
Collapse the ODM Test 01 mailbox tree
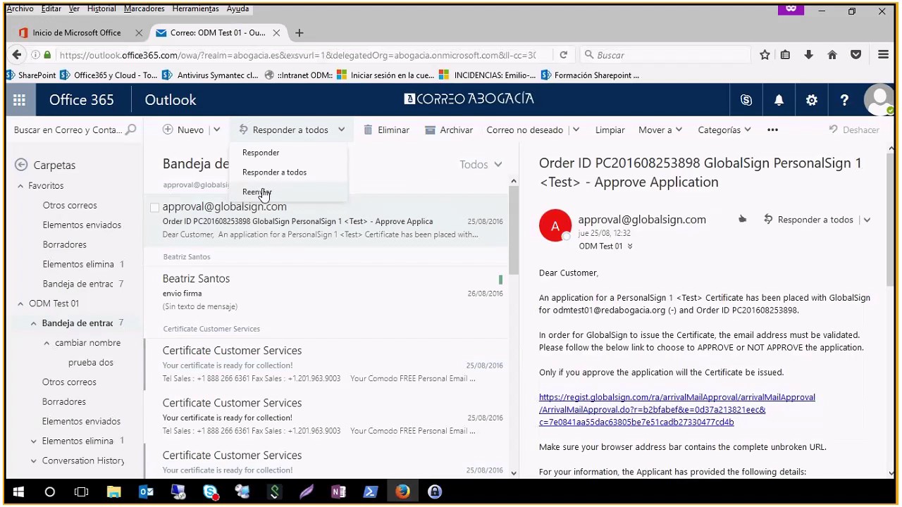pos(20,303)
